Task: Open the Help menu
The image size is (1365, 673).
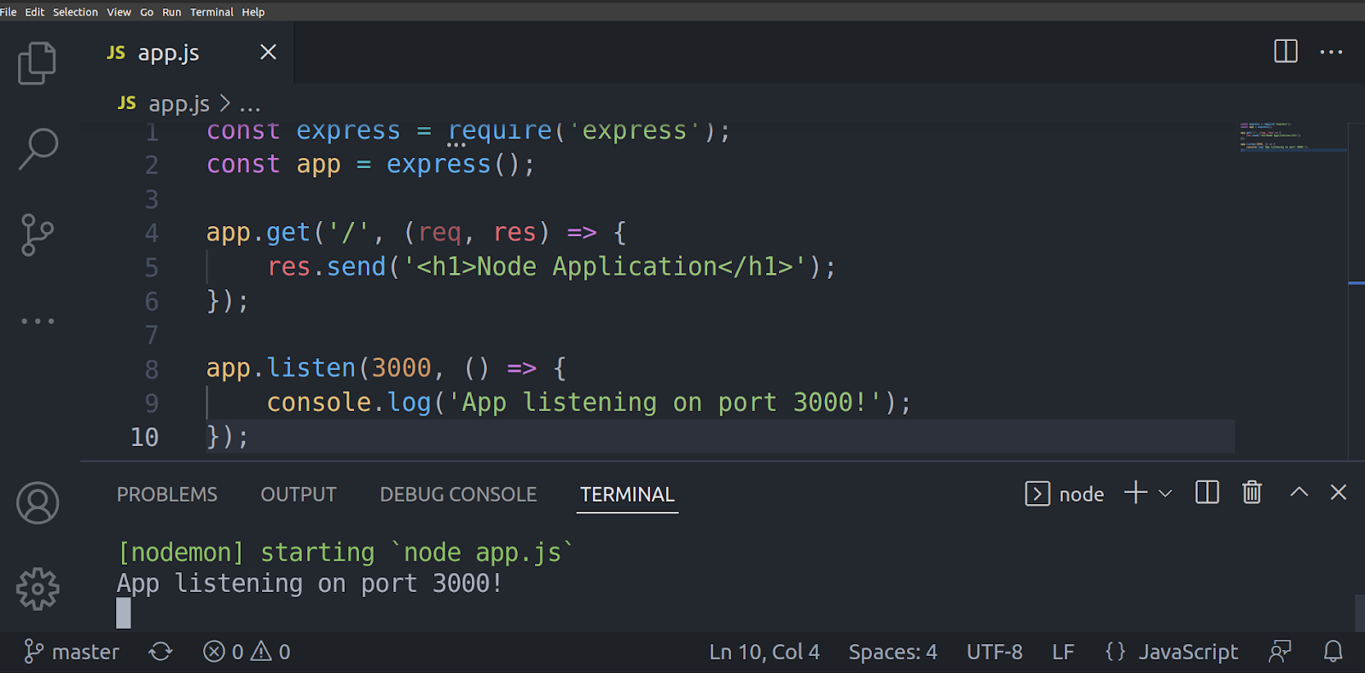Action: click(253, 12)
